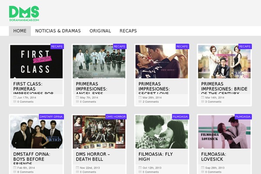Open '2 Comments' on Secret Love card
261x174 pixels.
pos(151,101)
